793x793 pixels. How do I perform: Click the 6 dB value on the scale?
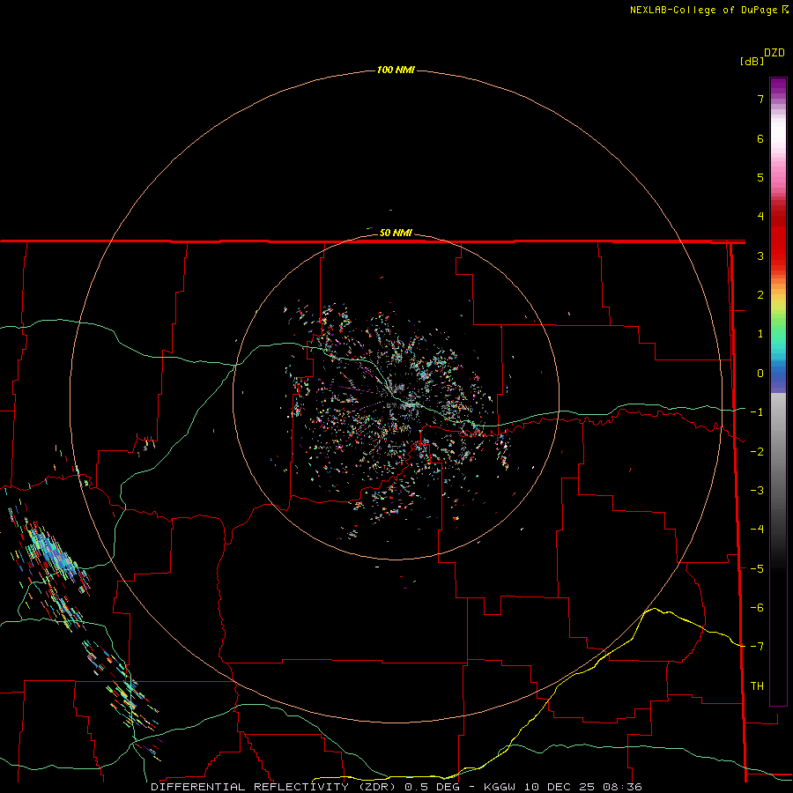click(x=760, y=138)
